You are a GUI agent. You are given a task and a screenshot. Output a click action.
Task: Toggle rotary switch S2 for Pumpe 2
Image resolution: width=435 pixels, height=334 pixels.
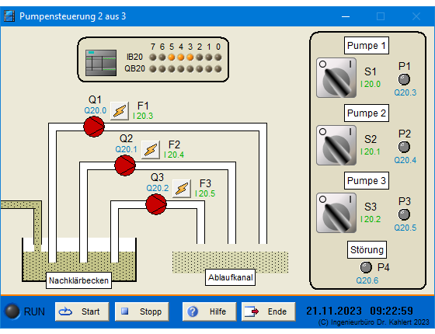(336, 145)
